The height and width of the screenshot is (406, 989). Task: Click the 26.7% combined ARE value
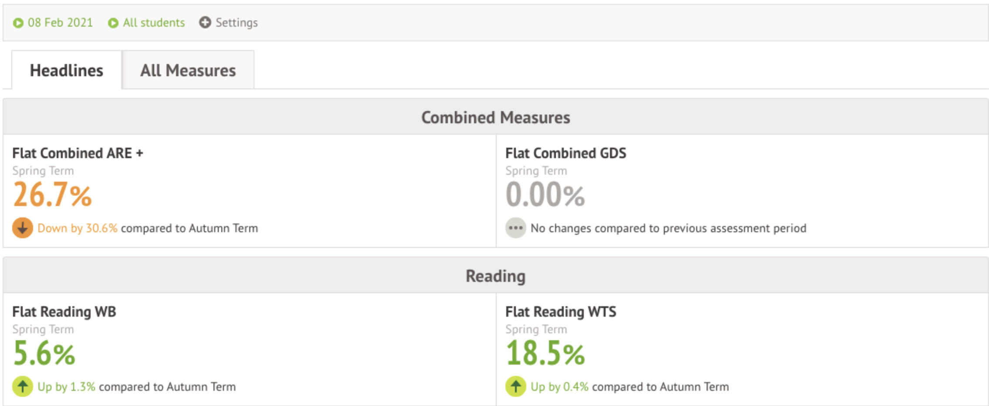[x=52, y=195]
